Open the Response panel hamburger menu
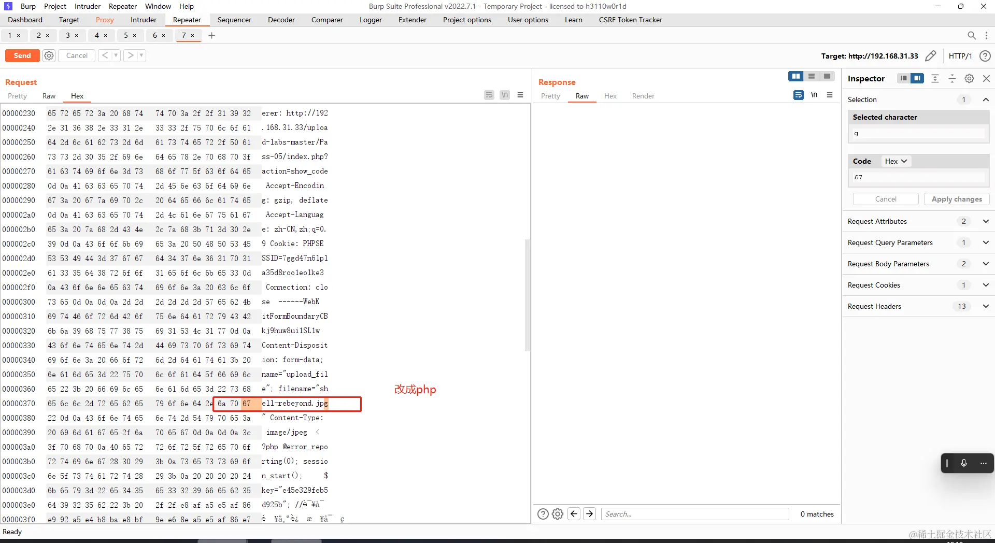This screenshot has width=995, height=543. click(830, 95)
